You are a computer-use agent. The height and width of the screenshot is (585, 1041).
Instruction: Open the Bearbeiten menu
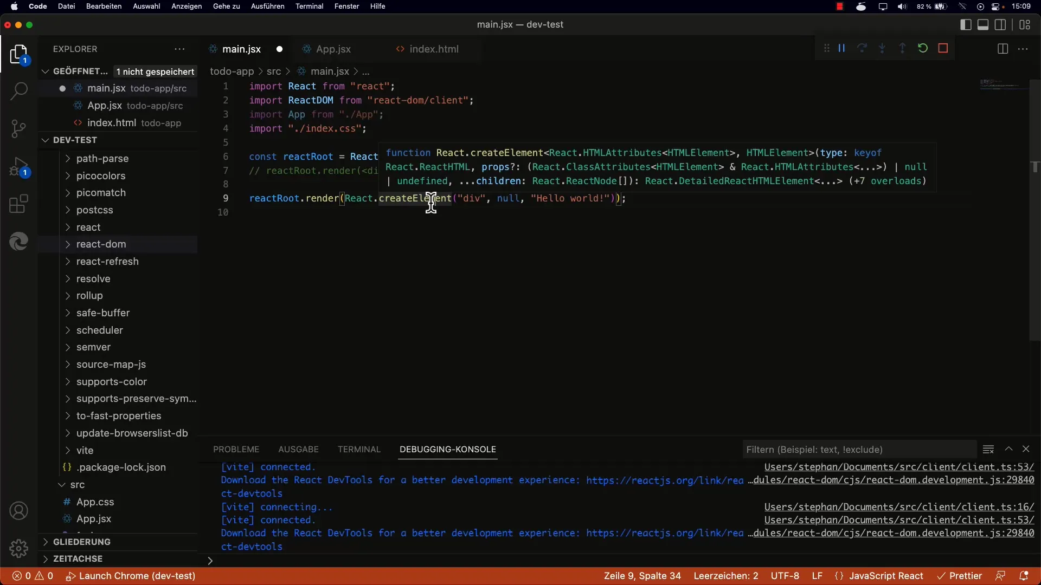[x=104, y=6]
